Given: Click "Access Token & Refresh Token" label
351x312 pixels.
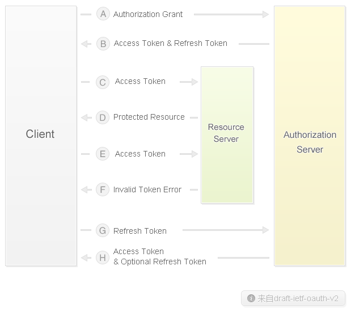Looking at the screenshot, I should coord(170,43).
